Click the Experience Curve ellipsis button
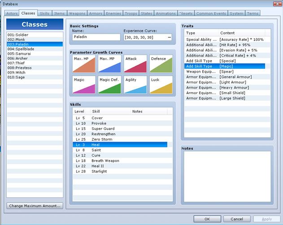Viewport: 283px width, 225px height. point(170,37)
